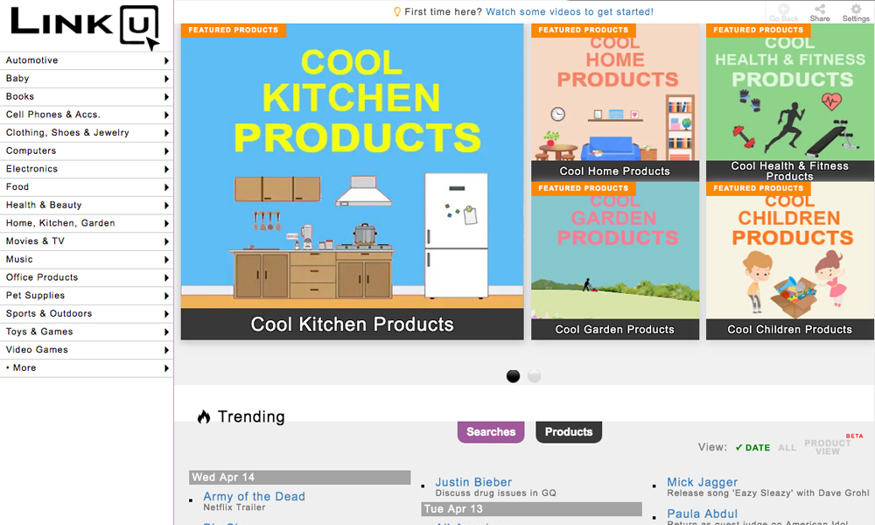
Task: Click the Go Back arrow icon
Action: pyautogui.click(x=783, y=9)
